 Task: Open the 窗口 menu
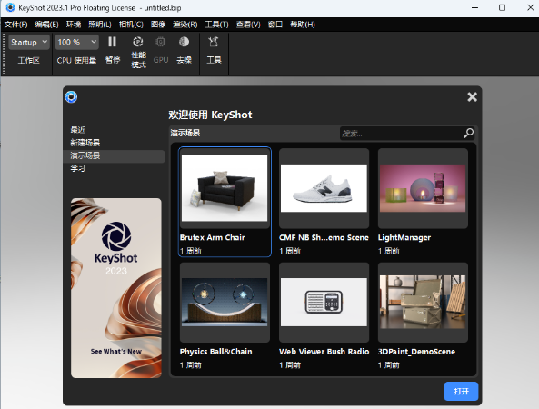pyautogui.click(x=275, y=25)
